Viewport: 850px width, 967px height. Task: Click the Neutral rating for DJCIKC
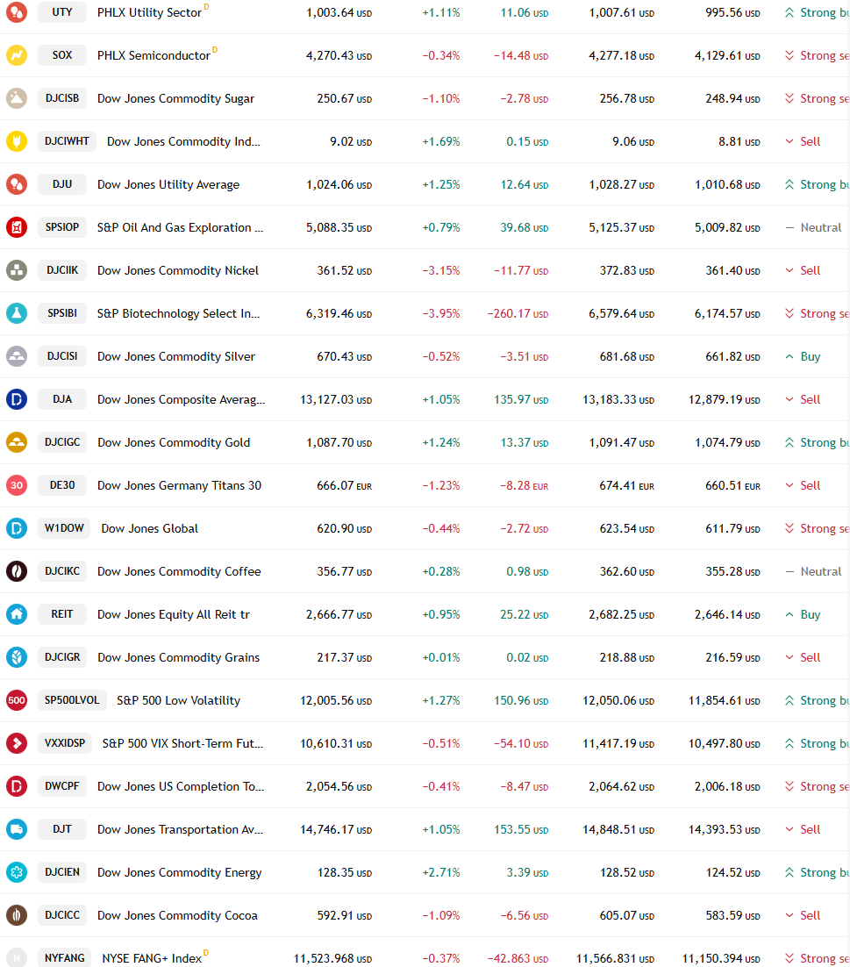pos(814,572)
